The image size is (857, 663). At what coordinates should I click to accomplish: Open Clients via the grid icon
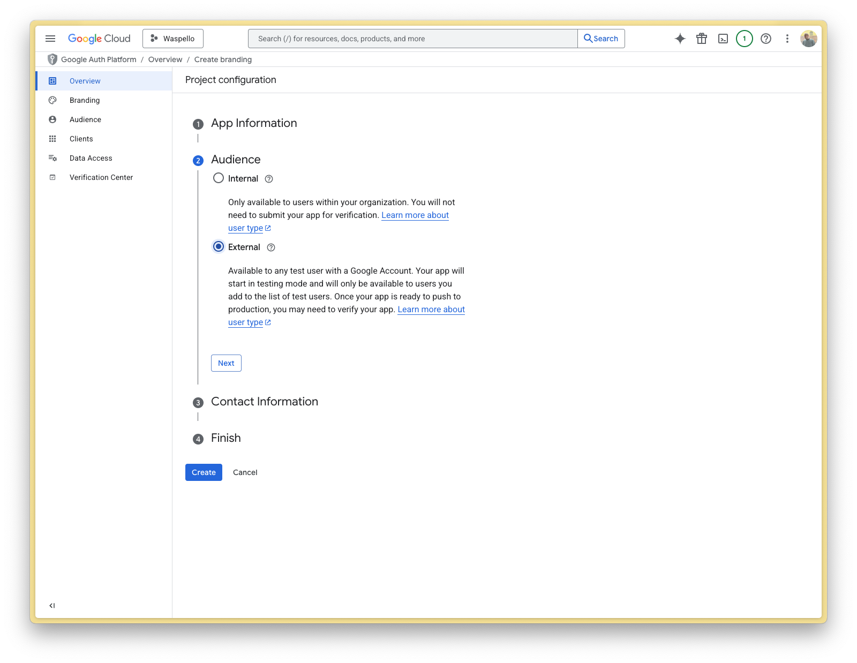52,139
